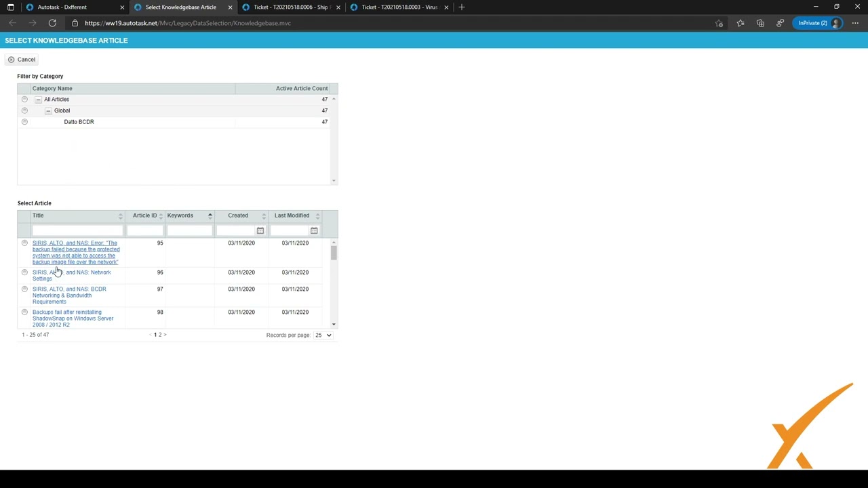Click category list scrollbar up arrow
Screen dimensions: 868x488
334,100
